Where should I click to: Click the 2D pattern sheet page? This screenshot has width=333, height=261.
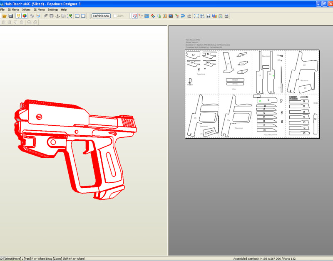tap(252, 94)
